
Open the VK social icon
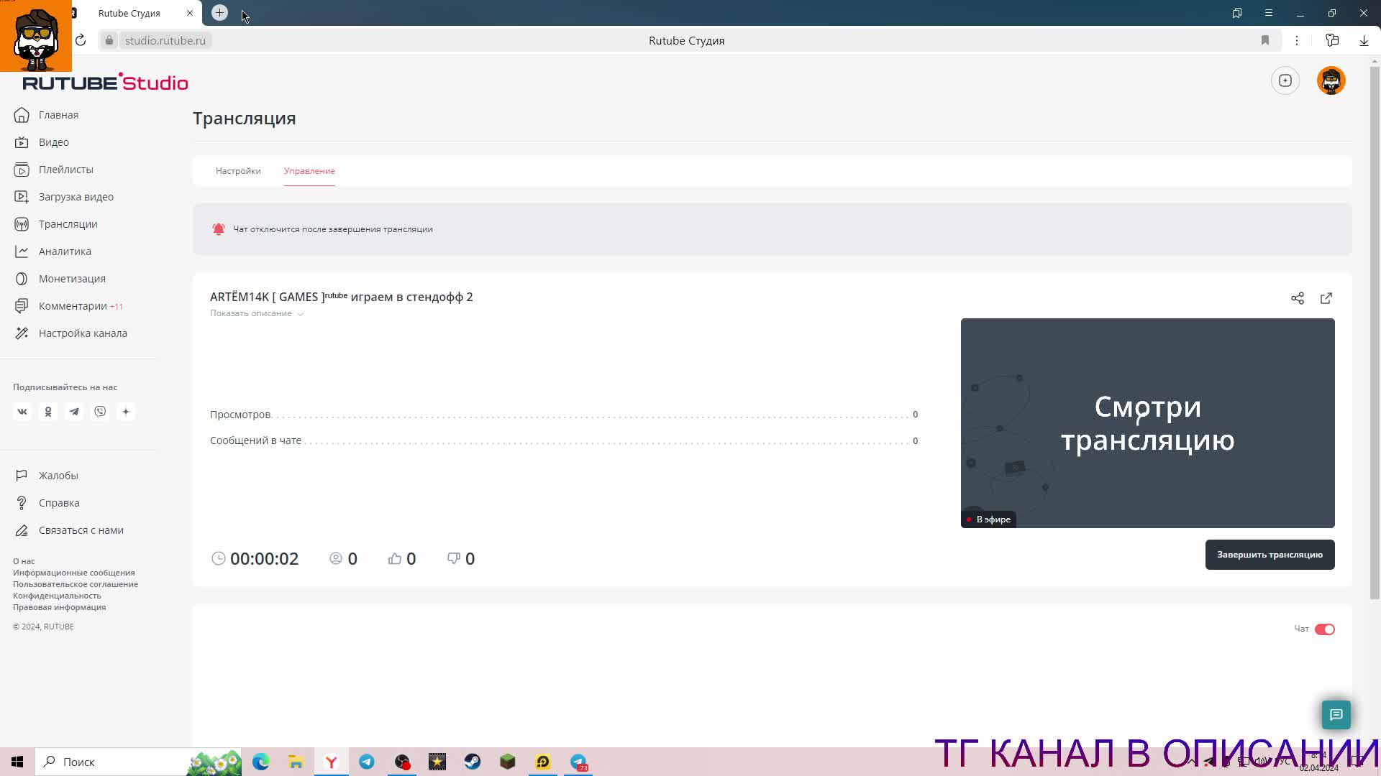(22, 412)
